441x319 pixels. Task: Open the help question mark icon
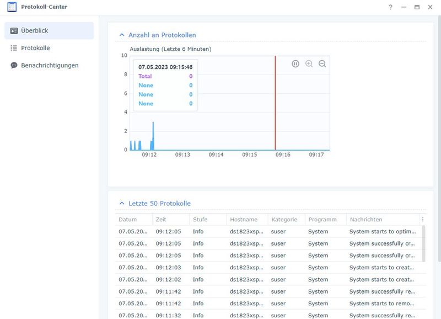click(389, 8)
